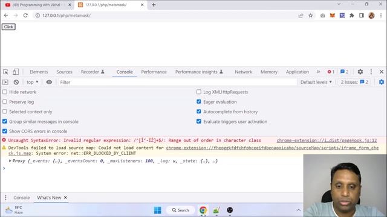Image resolution: width=387 pixels, height=217 pixels.
Task: Open console settings blue gear
Action: pyautogui.click(x=382, y=82)
